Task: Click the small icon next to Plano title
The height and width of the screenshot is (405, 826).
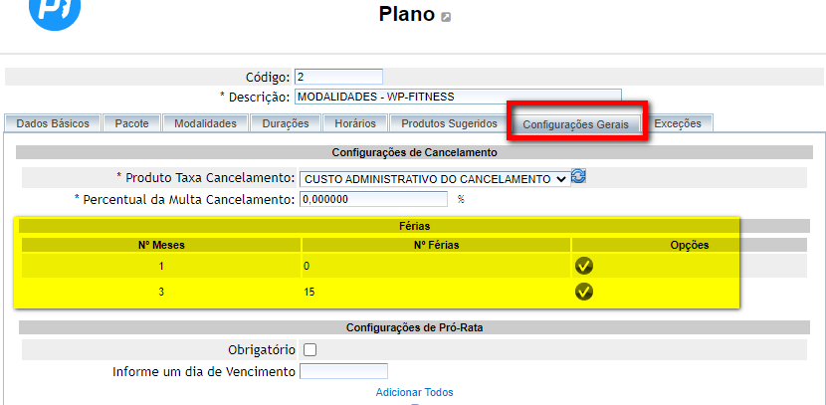Action: (x=446, y=17)
